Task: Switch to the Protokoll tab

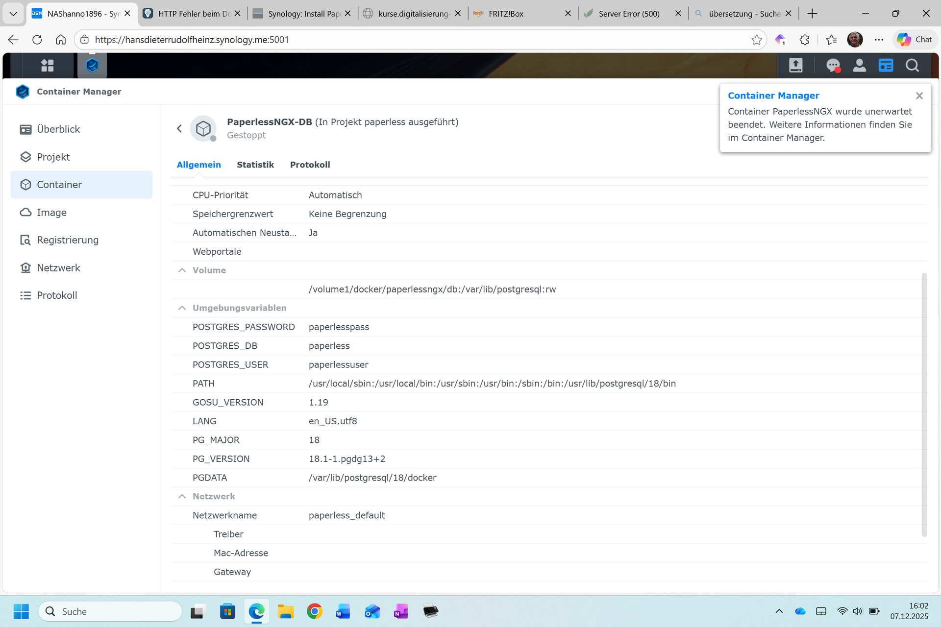Action: (310, 165)
